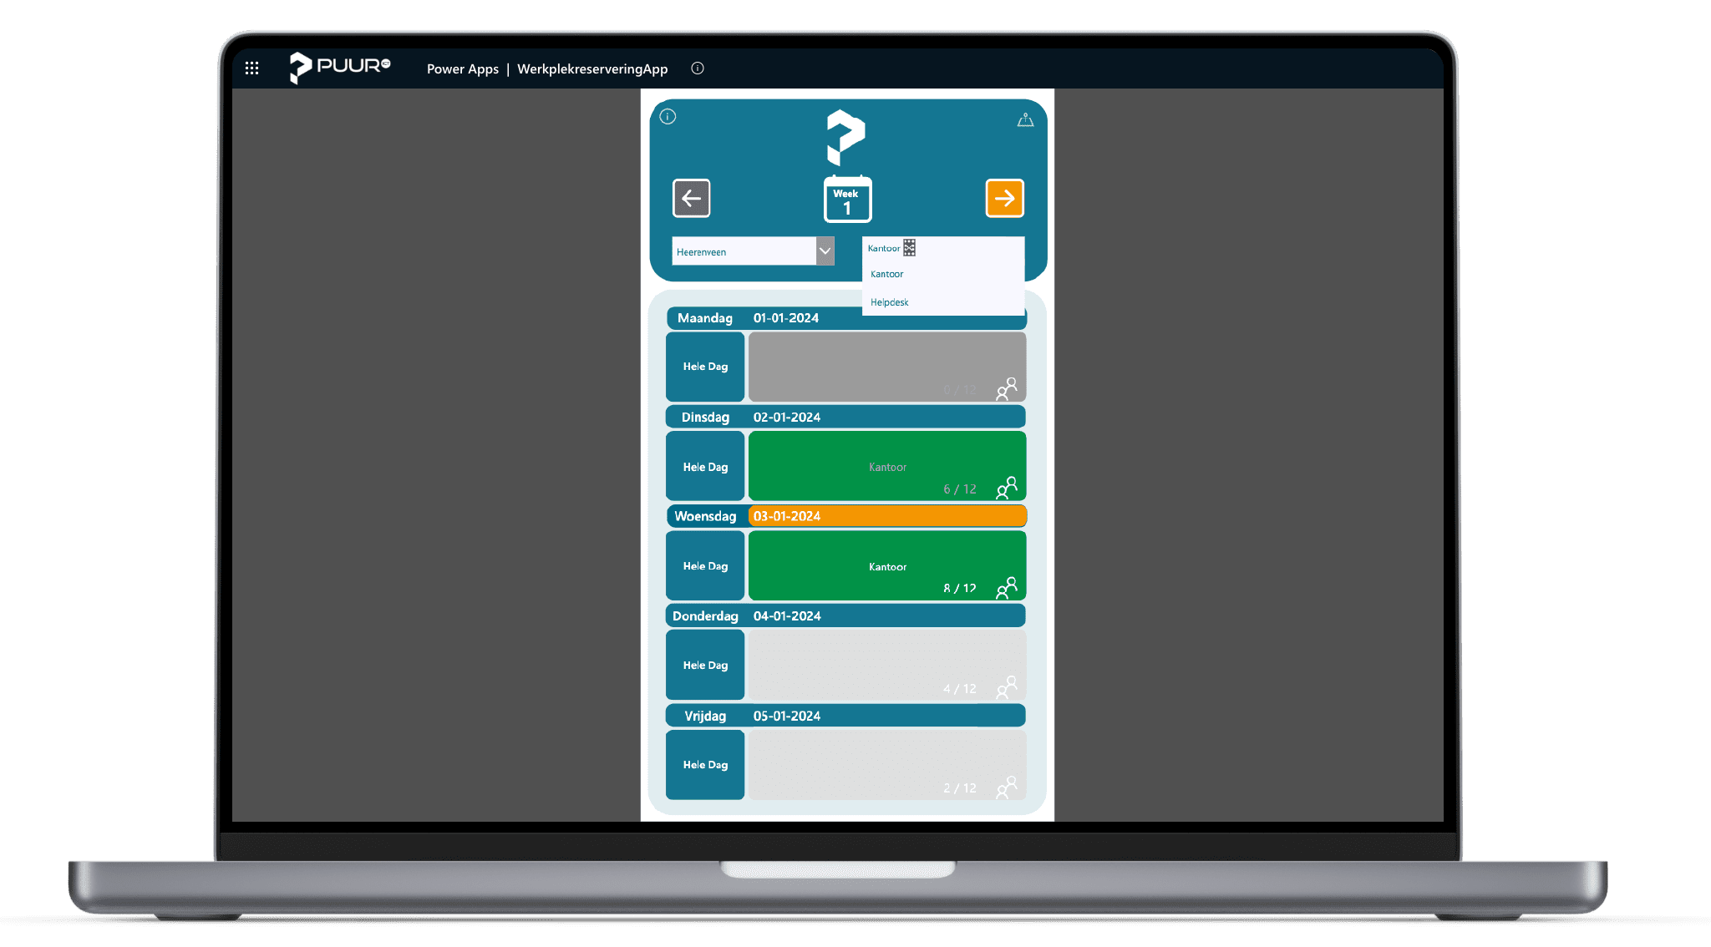The image size is (1711, 947).
Task: Select Helpdesk option in the dropdown list
Action: coord(943,302)
